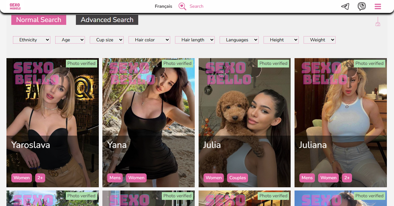Open the Age range filter
394x206 pixels.
point(70,40)
